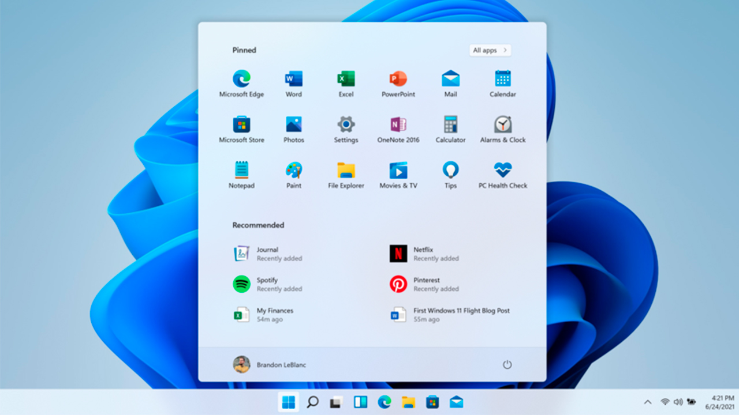This screenshot has width=739, height=415.
Task: Open Search from the taskbar
Action: (x=312, y=402)
